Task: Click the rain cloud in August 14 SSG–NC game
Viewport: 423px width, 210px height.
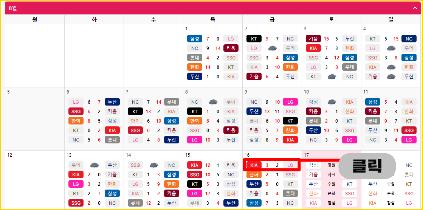Action: click(x=153, y=165)
